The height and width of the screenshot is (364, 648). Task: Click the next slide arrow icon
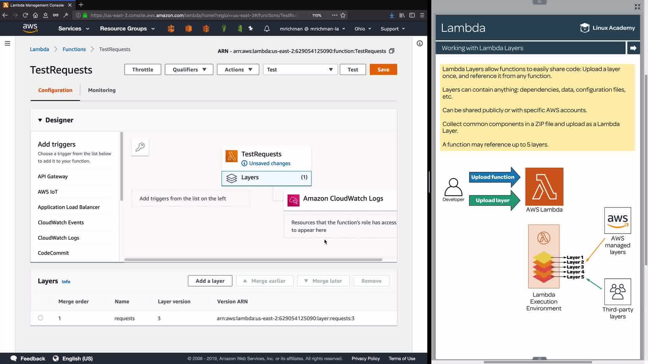pyautogui.click(x=633, y=48)
